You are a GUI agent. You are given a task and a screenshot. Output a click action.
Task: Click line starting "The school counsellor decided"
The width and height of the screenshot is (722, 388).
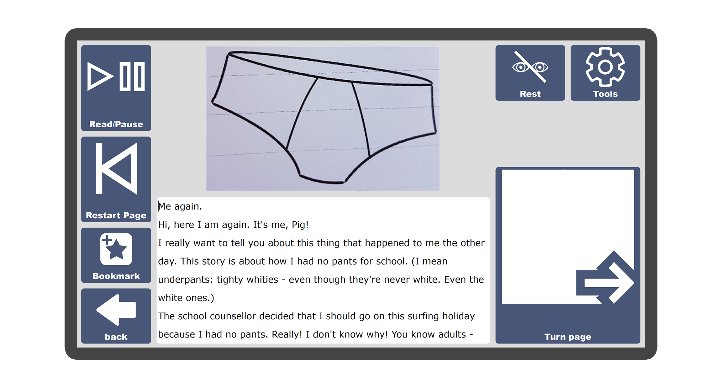click(316, 316)
